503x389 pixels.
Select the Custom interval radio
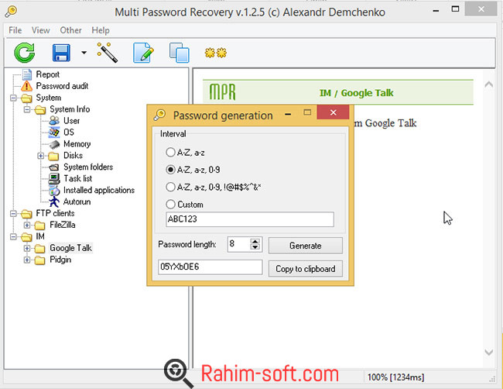coord(170,205)
